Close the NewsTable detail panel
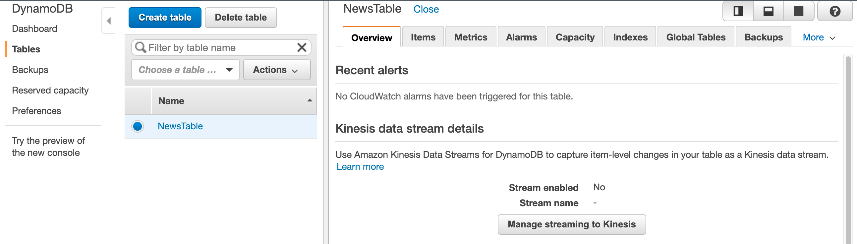The height and width of the screenshot is (244, 857). click(426, 9)
